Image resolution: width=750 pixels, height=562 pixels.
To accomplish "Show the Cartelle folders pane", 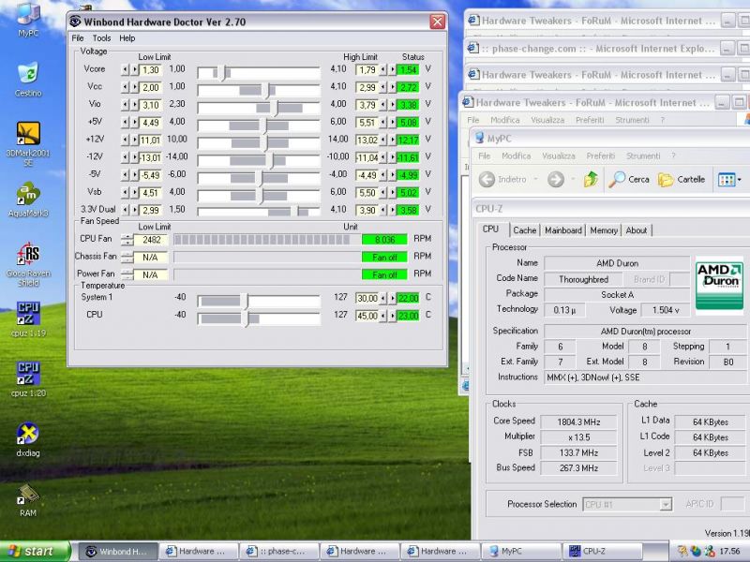I will tap(682, 179).
